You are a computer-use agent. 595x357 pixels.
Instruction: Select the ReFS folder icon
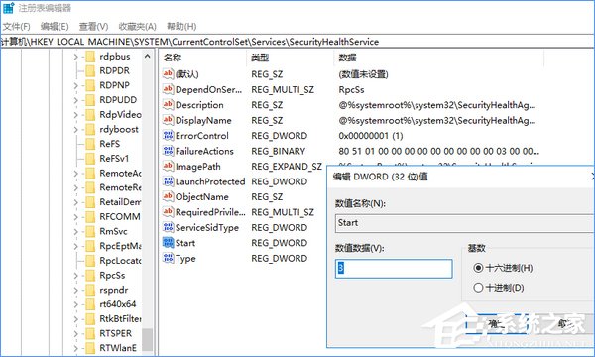(x=90, y=144)
